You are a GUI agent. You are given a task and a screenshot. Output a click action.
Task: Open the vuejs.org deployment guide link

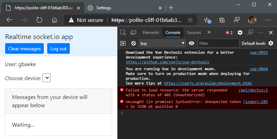[208, 83]
